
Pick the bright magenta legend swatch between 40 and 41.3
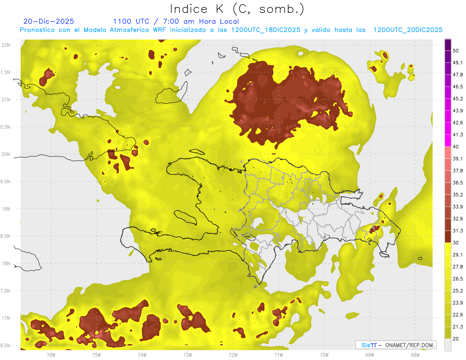tap(448, 141)
